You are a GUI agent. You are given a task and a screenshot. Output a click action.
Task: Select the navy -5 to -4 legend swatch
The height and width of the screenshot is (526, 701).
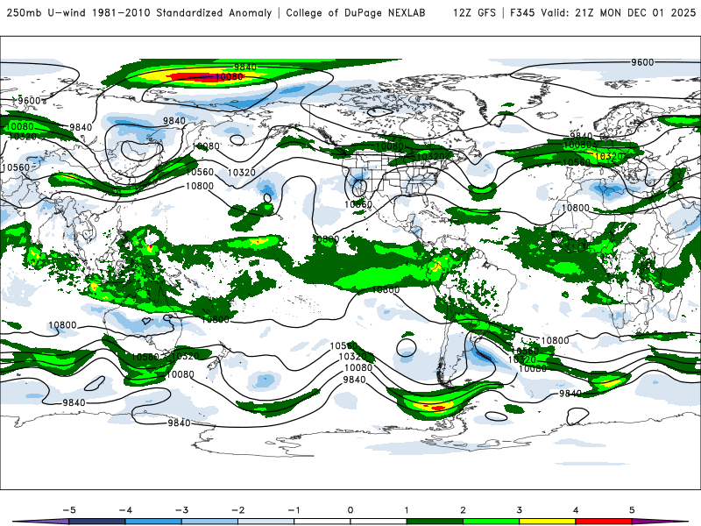97,522
